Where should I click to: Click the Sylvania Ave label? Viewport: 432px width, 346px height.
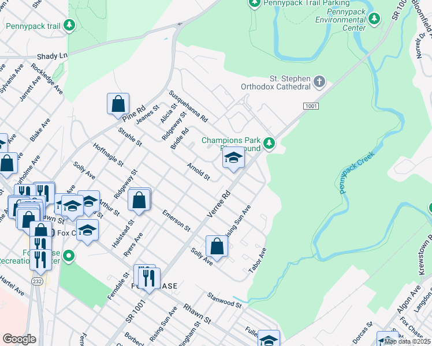click(x=11, y=80)
